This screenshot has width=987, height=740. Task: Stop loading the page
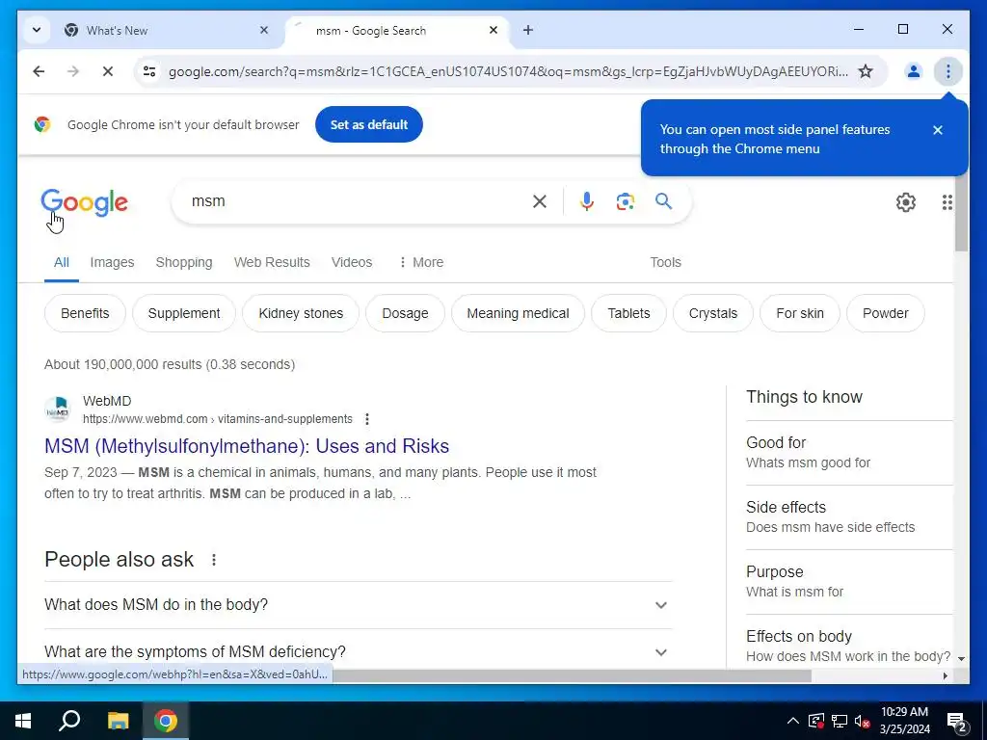click(x=108, y=71)
